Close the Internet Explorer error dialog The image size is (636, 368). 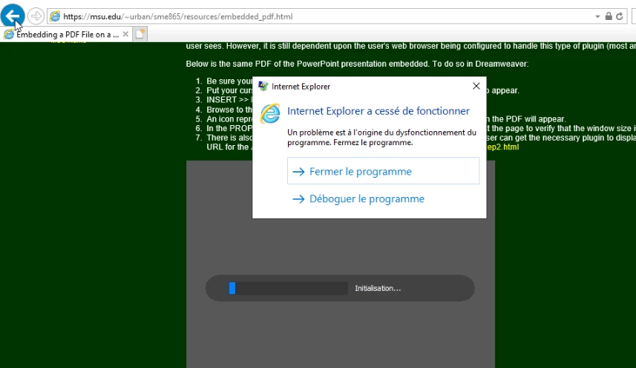pos(476,86)
